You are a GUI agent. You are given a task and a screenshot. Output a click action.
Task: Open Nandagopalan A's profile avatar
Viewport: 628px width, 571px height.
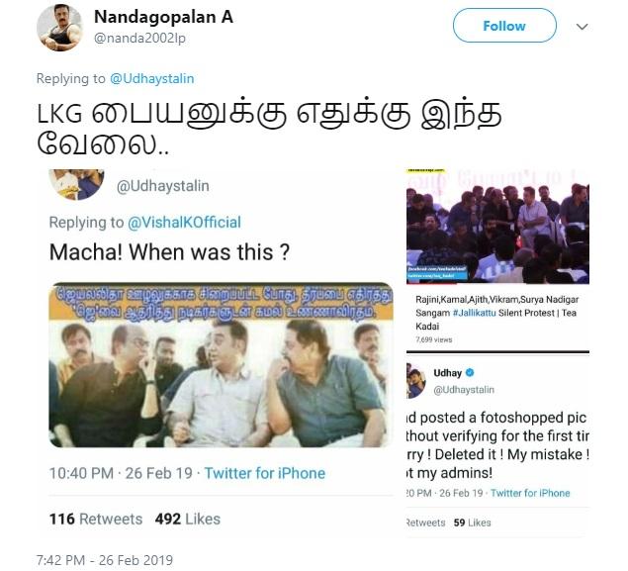(59, 28)
